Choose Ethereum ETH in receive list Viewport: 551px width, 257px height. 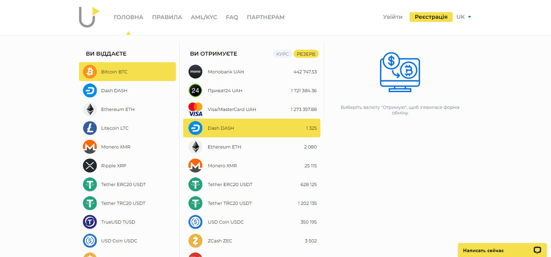tap(224, 147)
